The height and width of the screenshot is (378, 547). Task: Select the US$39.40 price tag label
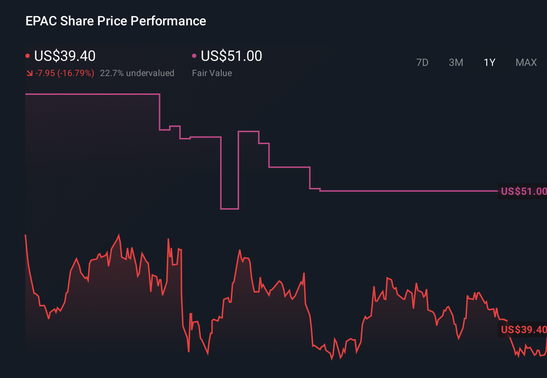523,330
